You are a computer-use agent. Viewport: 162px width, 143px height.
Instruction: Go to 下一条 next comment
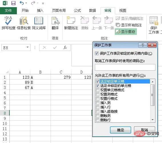[109, 23]
